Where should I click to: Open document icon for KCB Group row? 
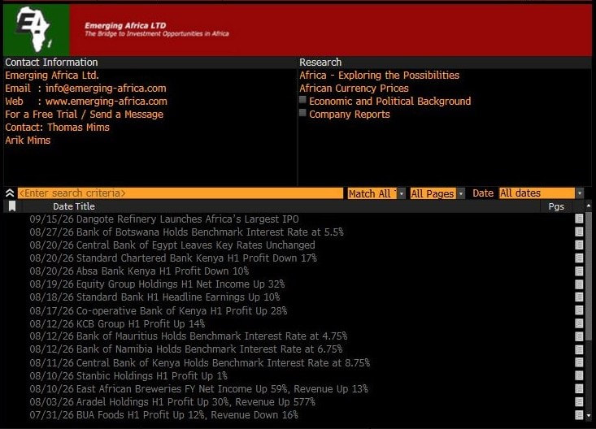(579, 323)
